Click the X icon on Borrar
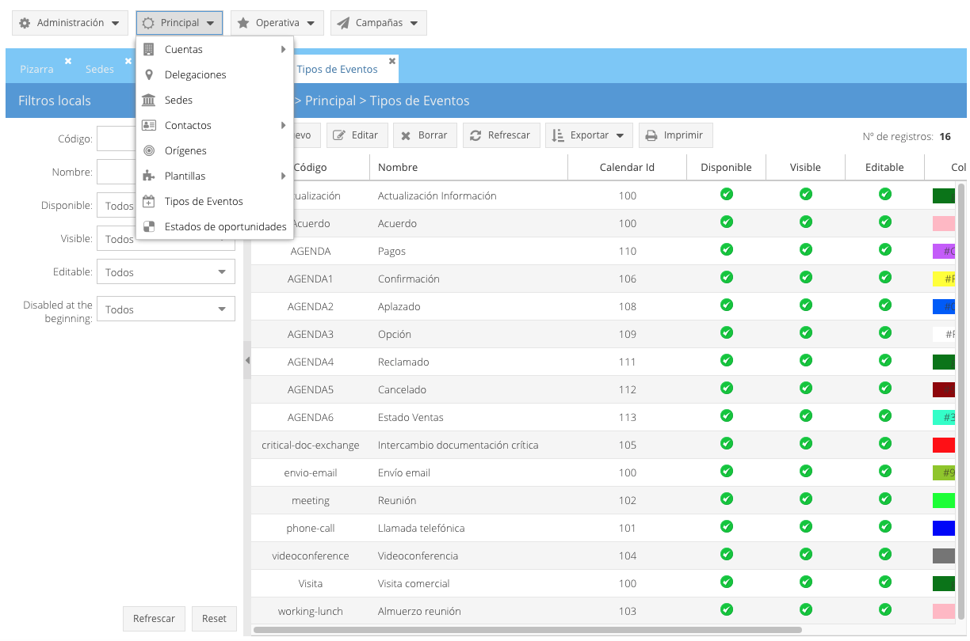 click(x=406, y=135)
